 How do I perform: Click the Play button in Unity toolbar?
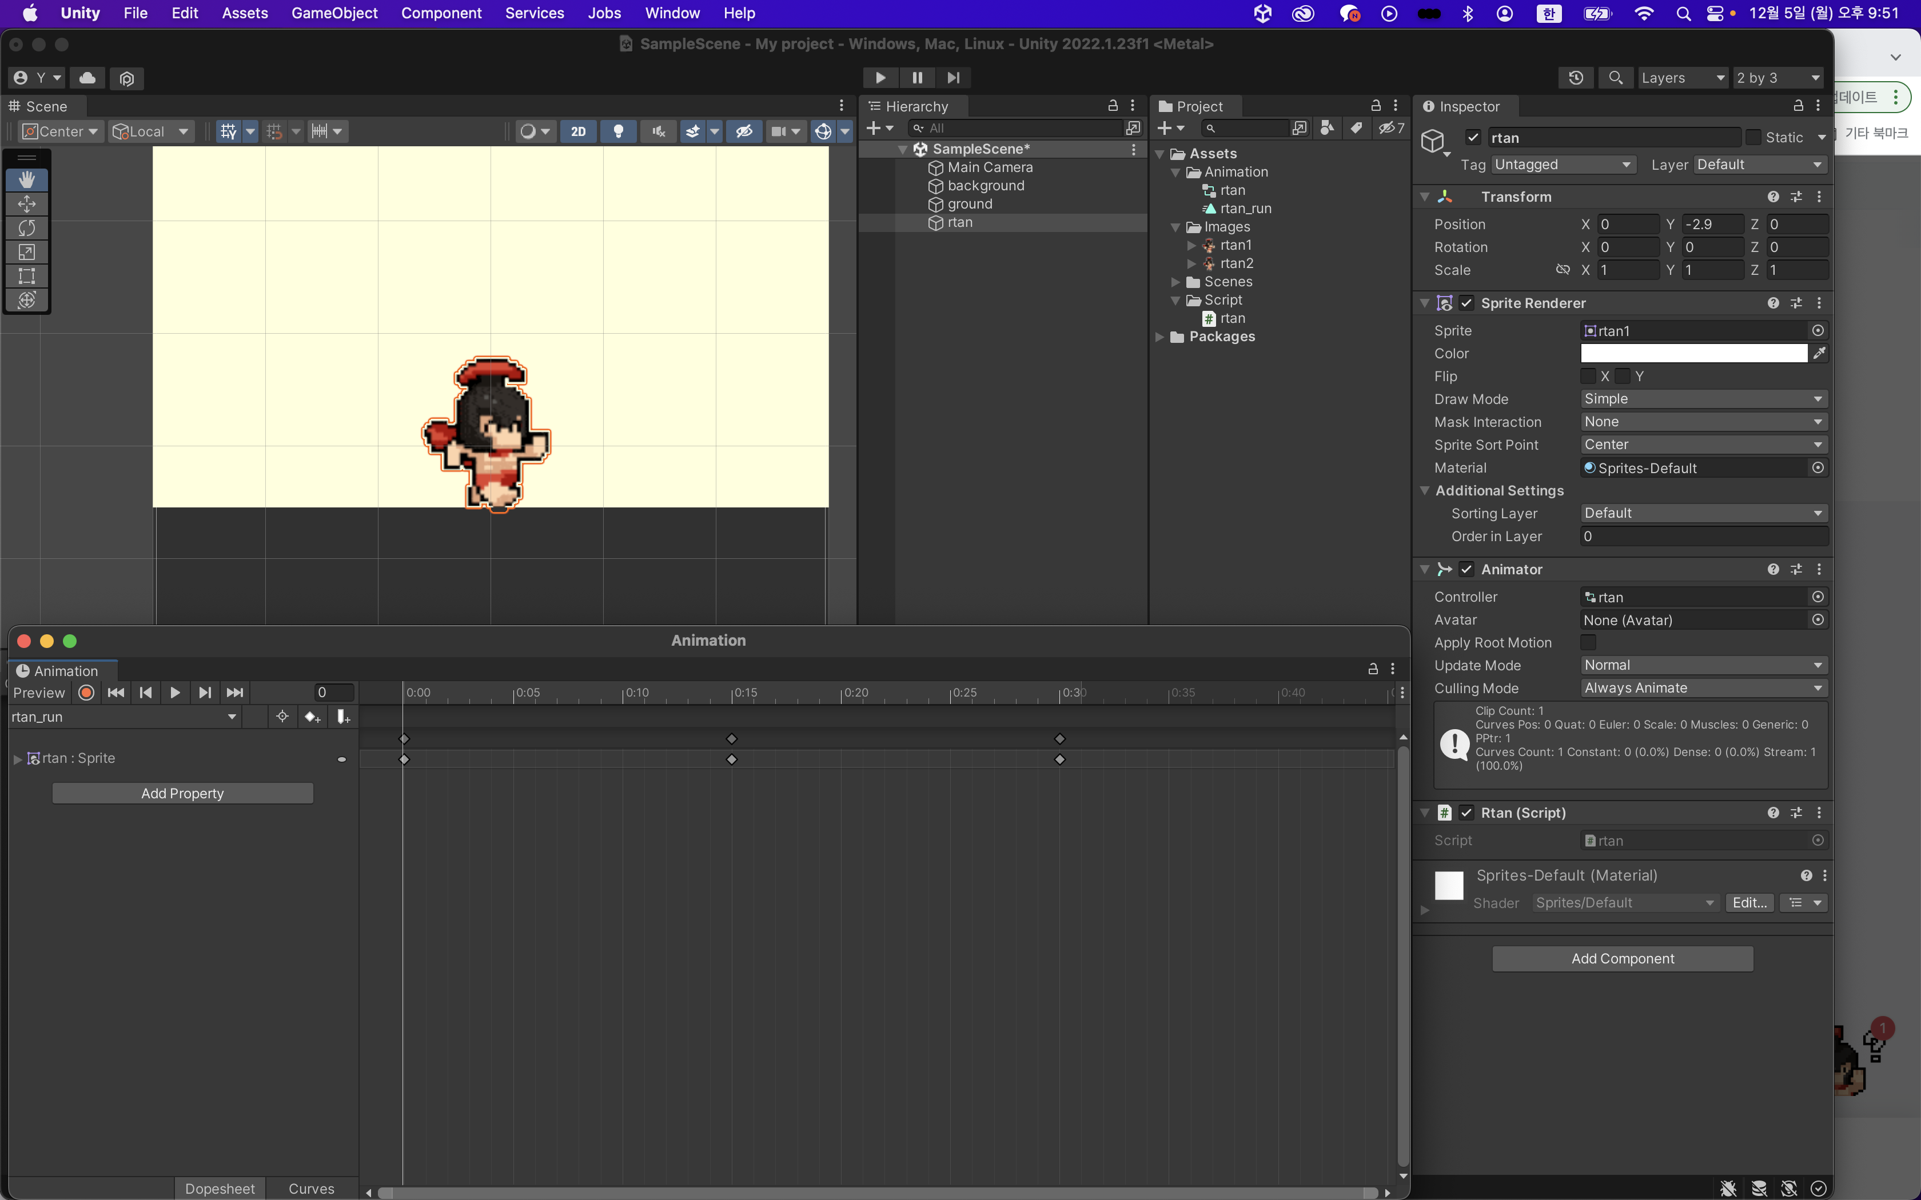pyautogui.click(x=880, y=78)
